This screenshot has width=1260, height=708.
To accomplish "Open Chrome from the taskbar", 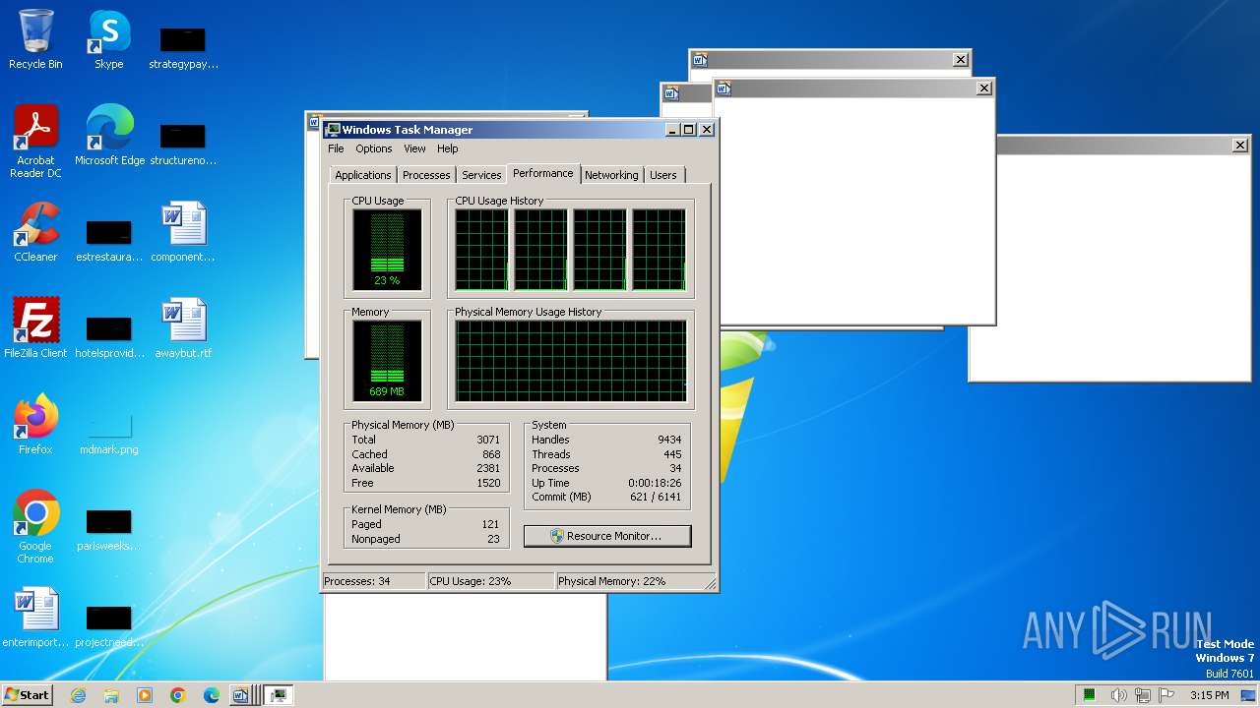I will coord(178,695).
